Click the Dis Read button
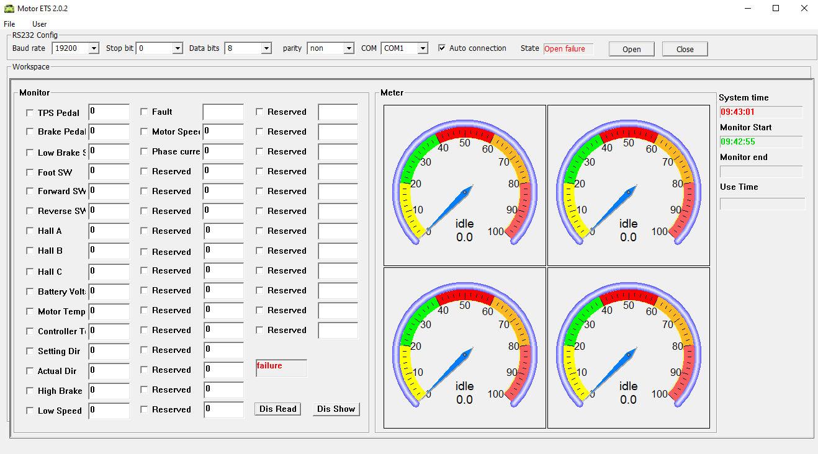This screenshot has width=818, height=454. (278, 409)
